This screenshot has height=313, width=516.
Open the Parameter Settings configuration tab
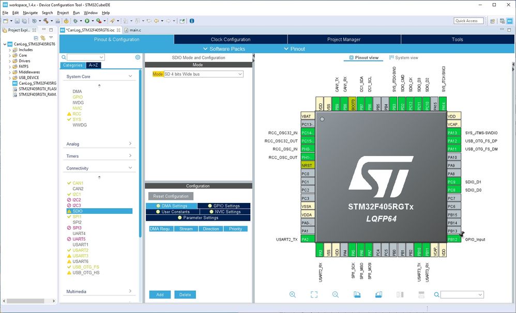tap(198, 217)
